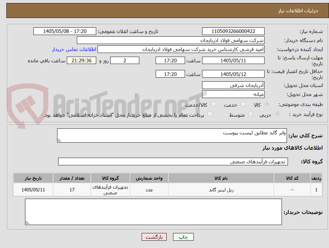Click the delivery city میانه field
This screenshot has height=248, width=329.
[x=233, y=94]
